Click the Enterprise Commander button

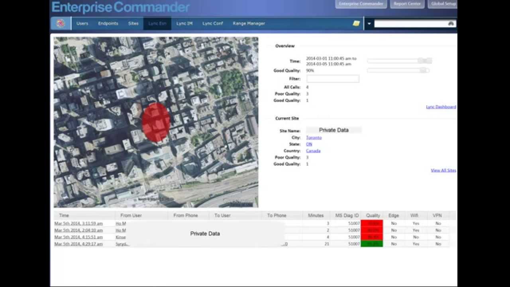click(x=361, y=4)
